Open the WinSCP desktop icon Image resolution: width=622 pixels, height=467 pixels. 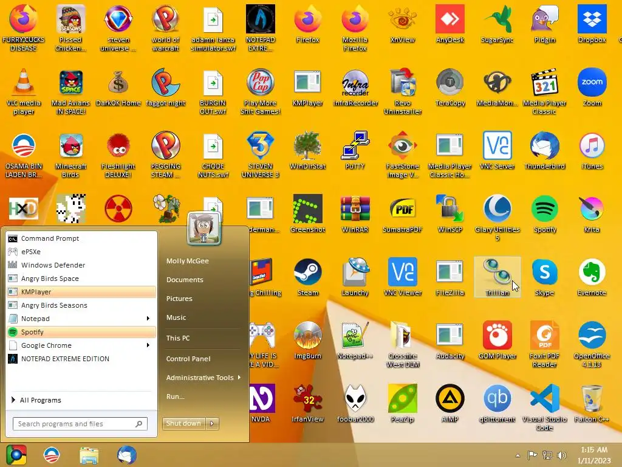coord(450,213)
